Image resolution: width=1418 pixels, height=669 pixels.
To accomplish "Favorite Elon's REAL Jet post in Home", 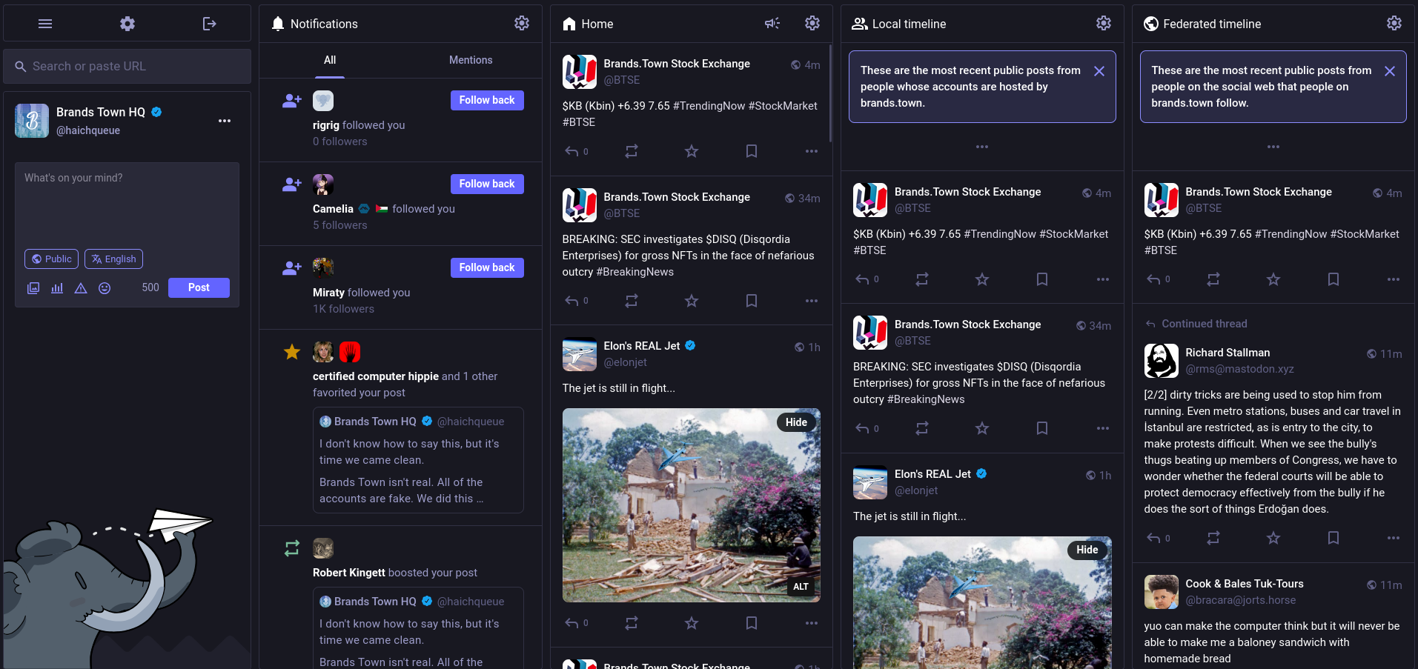I will 692,623.
